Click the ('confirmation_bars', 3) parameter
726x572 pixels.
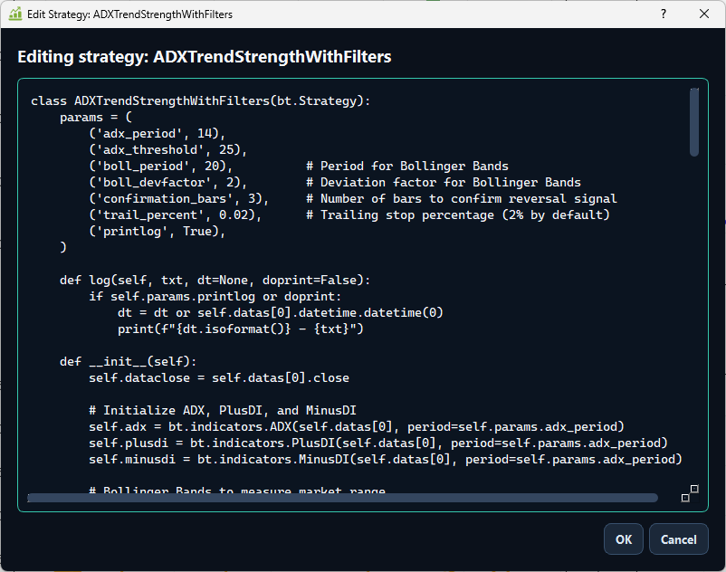pos(178,199)
